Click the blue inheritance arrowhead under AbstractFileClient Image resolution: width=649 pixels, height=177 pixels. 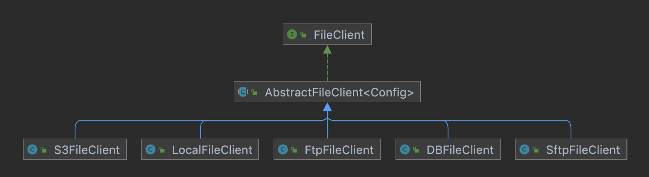click(x=327, y=106)
